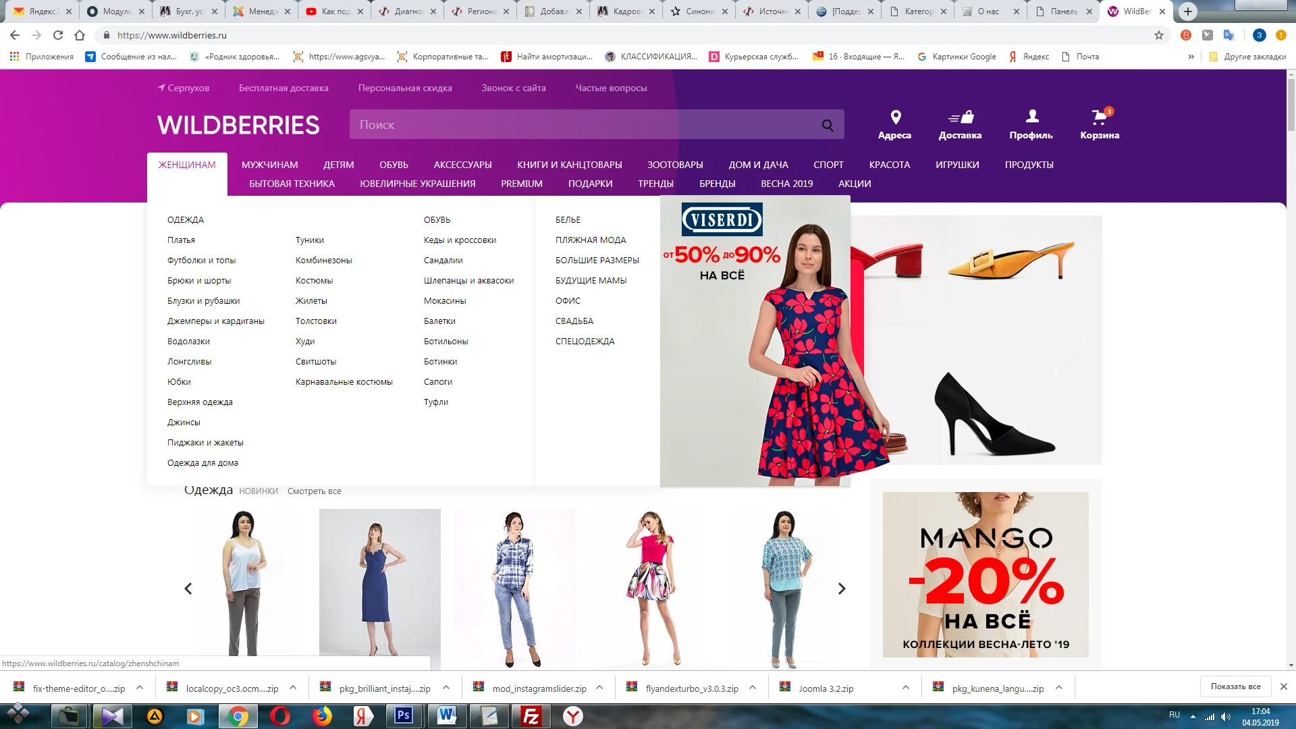Open dropdown for mod_instagramslider.zip download

pos(599,688)
